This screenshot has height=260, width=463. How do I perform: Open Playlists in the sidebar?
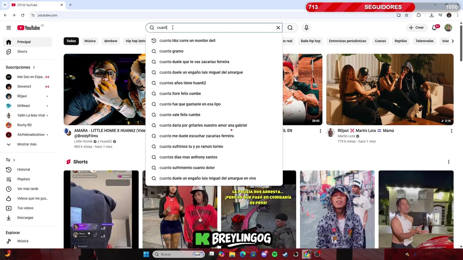tap(27, 179)
